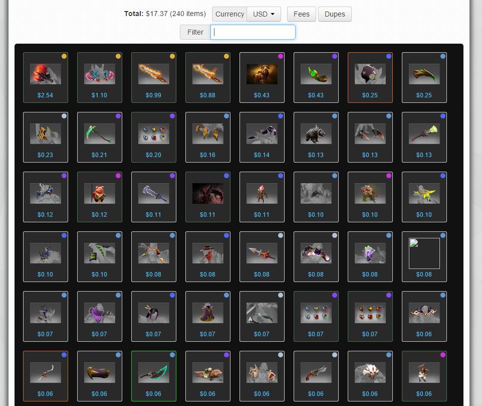The width and height of the screenshot is (482, 406).
Task: Open the USD currency dropdown
Action: coord(264,14)
